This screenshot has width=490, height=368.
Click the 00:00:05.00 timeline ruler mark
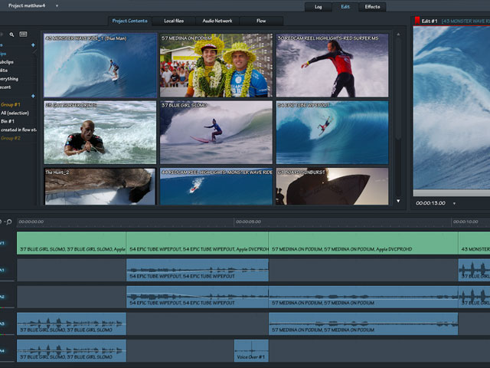point(248,222)
